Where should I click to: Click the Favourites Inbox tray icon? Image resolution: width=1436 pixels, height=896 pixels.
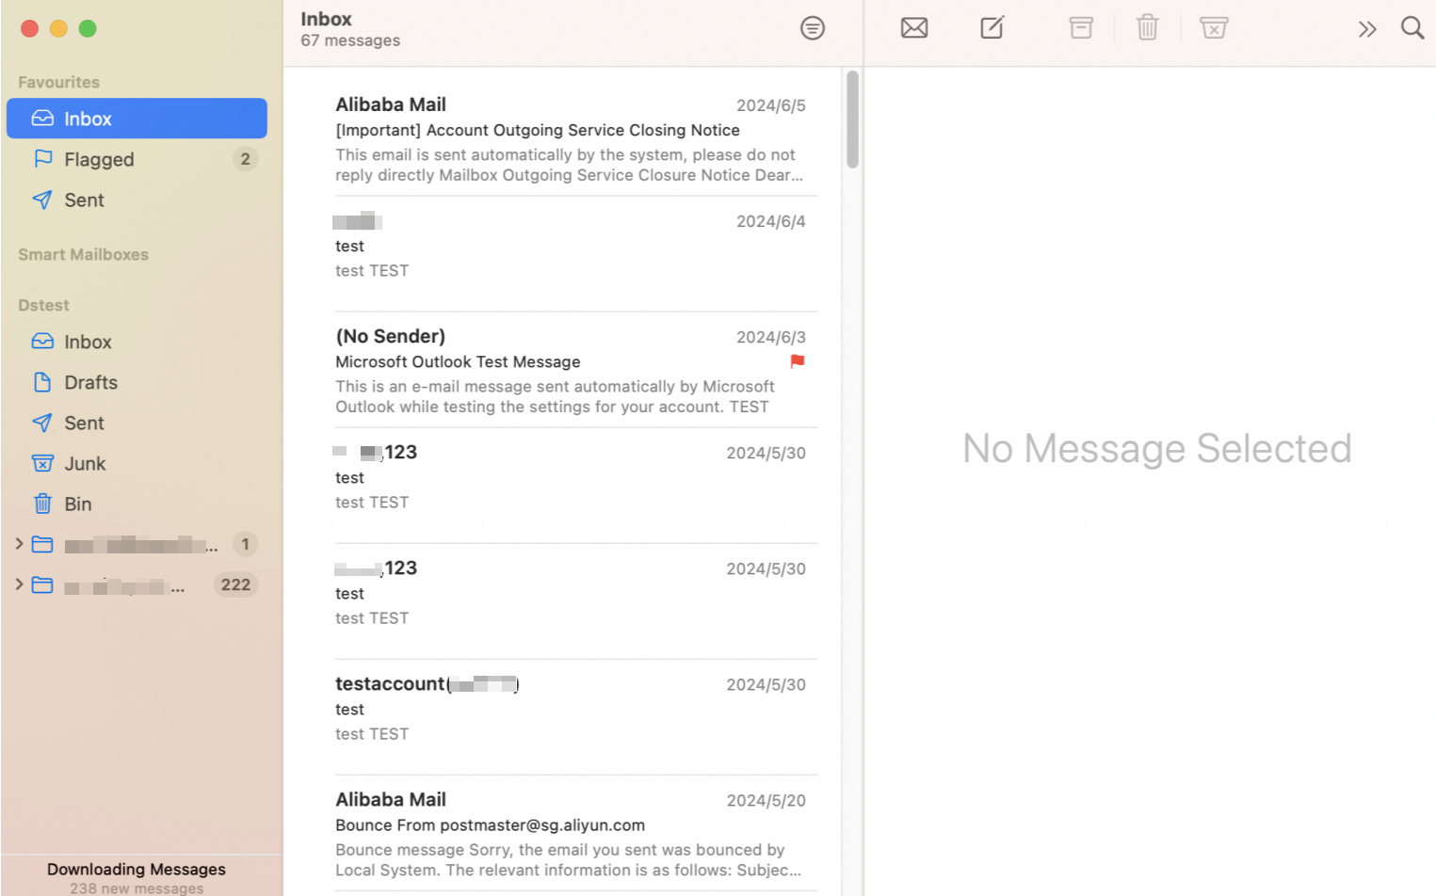click(x=42, y=118)
